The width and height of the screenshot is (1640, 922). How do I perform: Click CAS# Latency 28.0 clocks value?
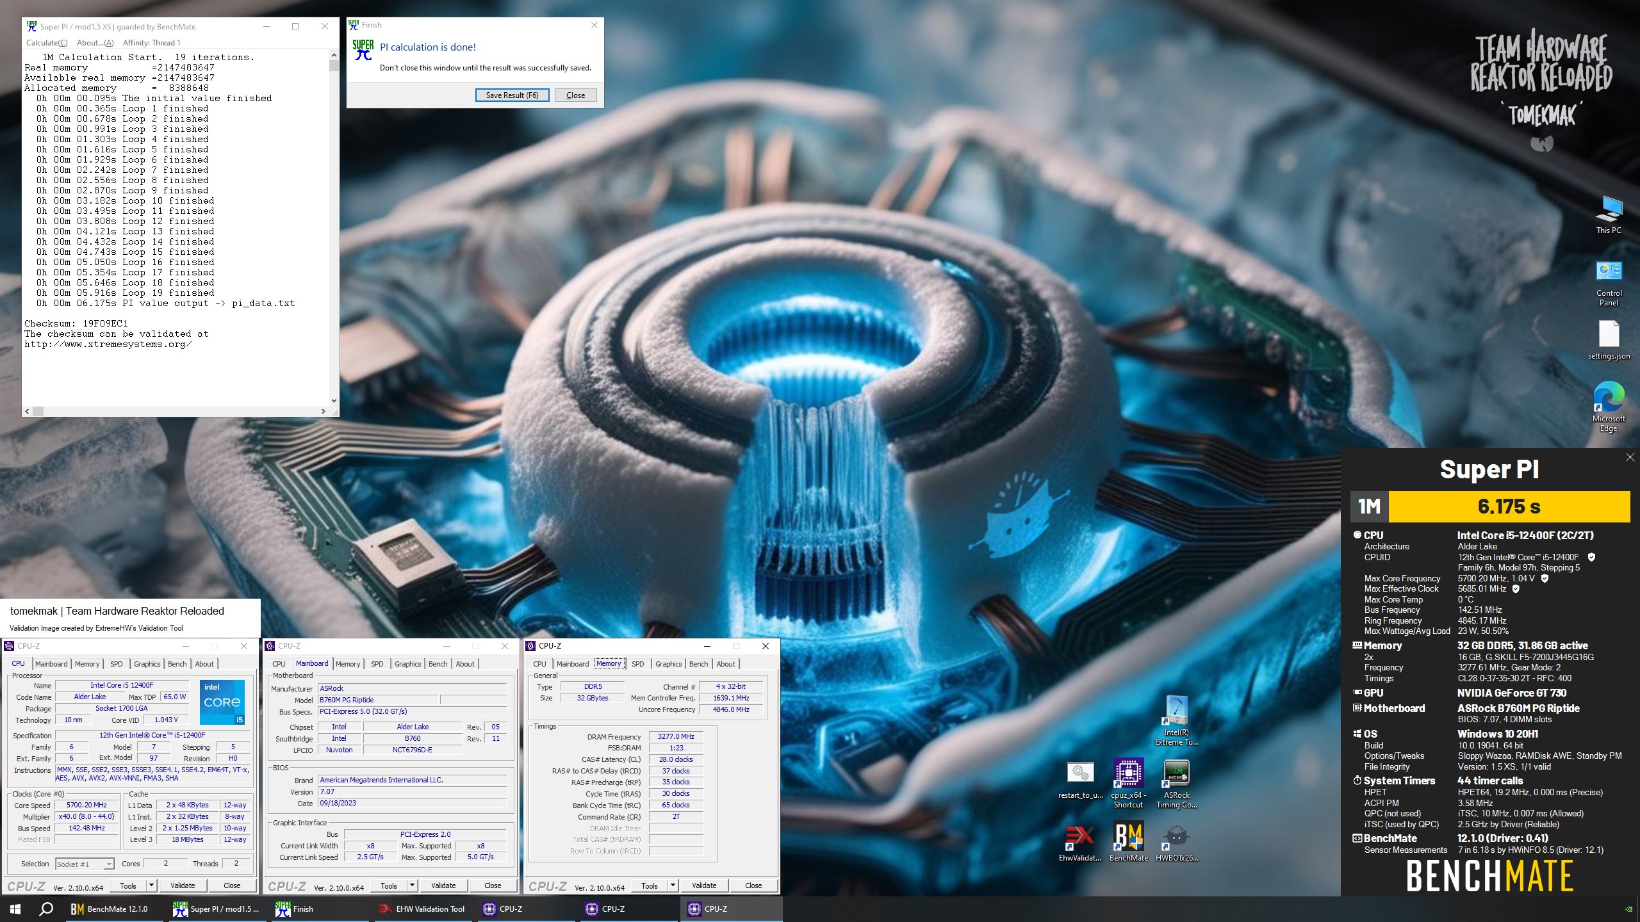pos(676,759)
